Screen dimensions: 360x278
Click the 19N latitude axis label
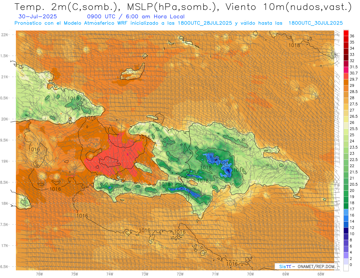coord(5,161)
